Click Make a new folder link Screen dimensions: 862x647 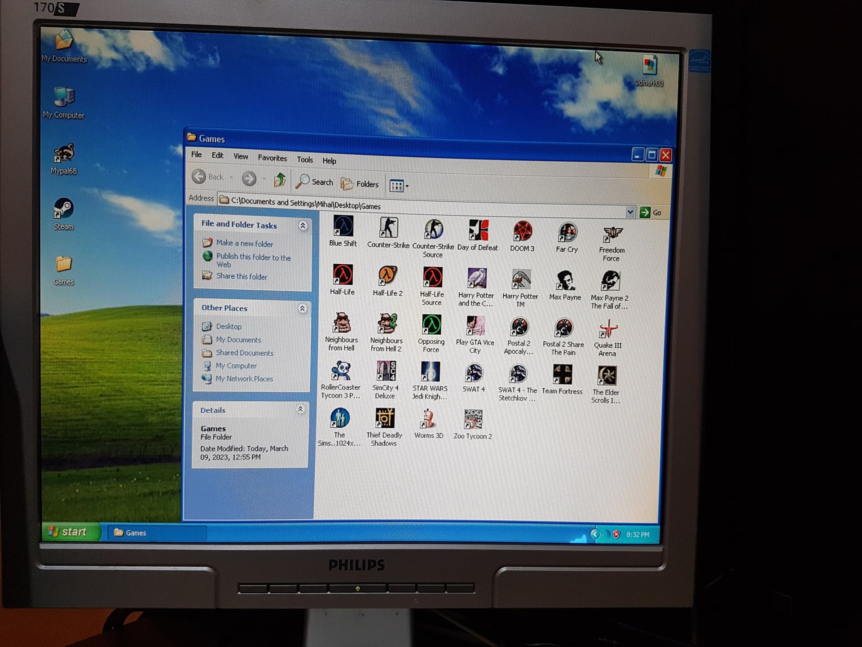point(244,244)
